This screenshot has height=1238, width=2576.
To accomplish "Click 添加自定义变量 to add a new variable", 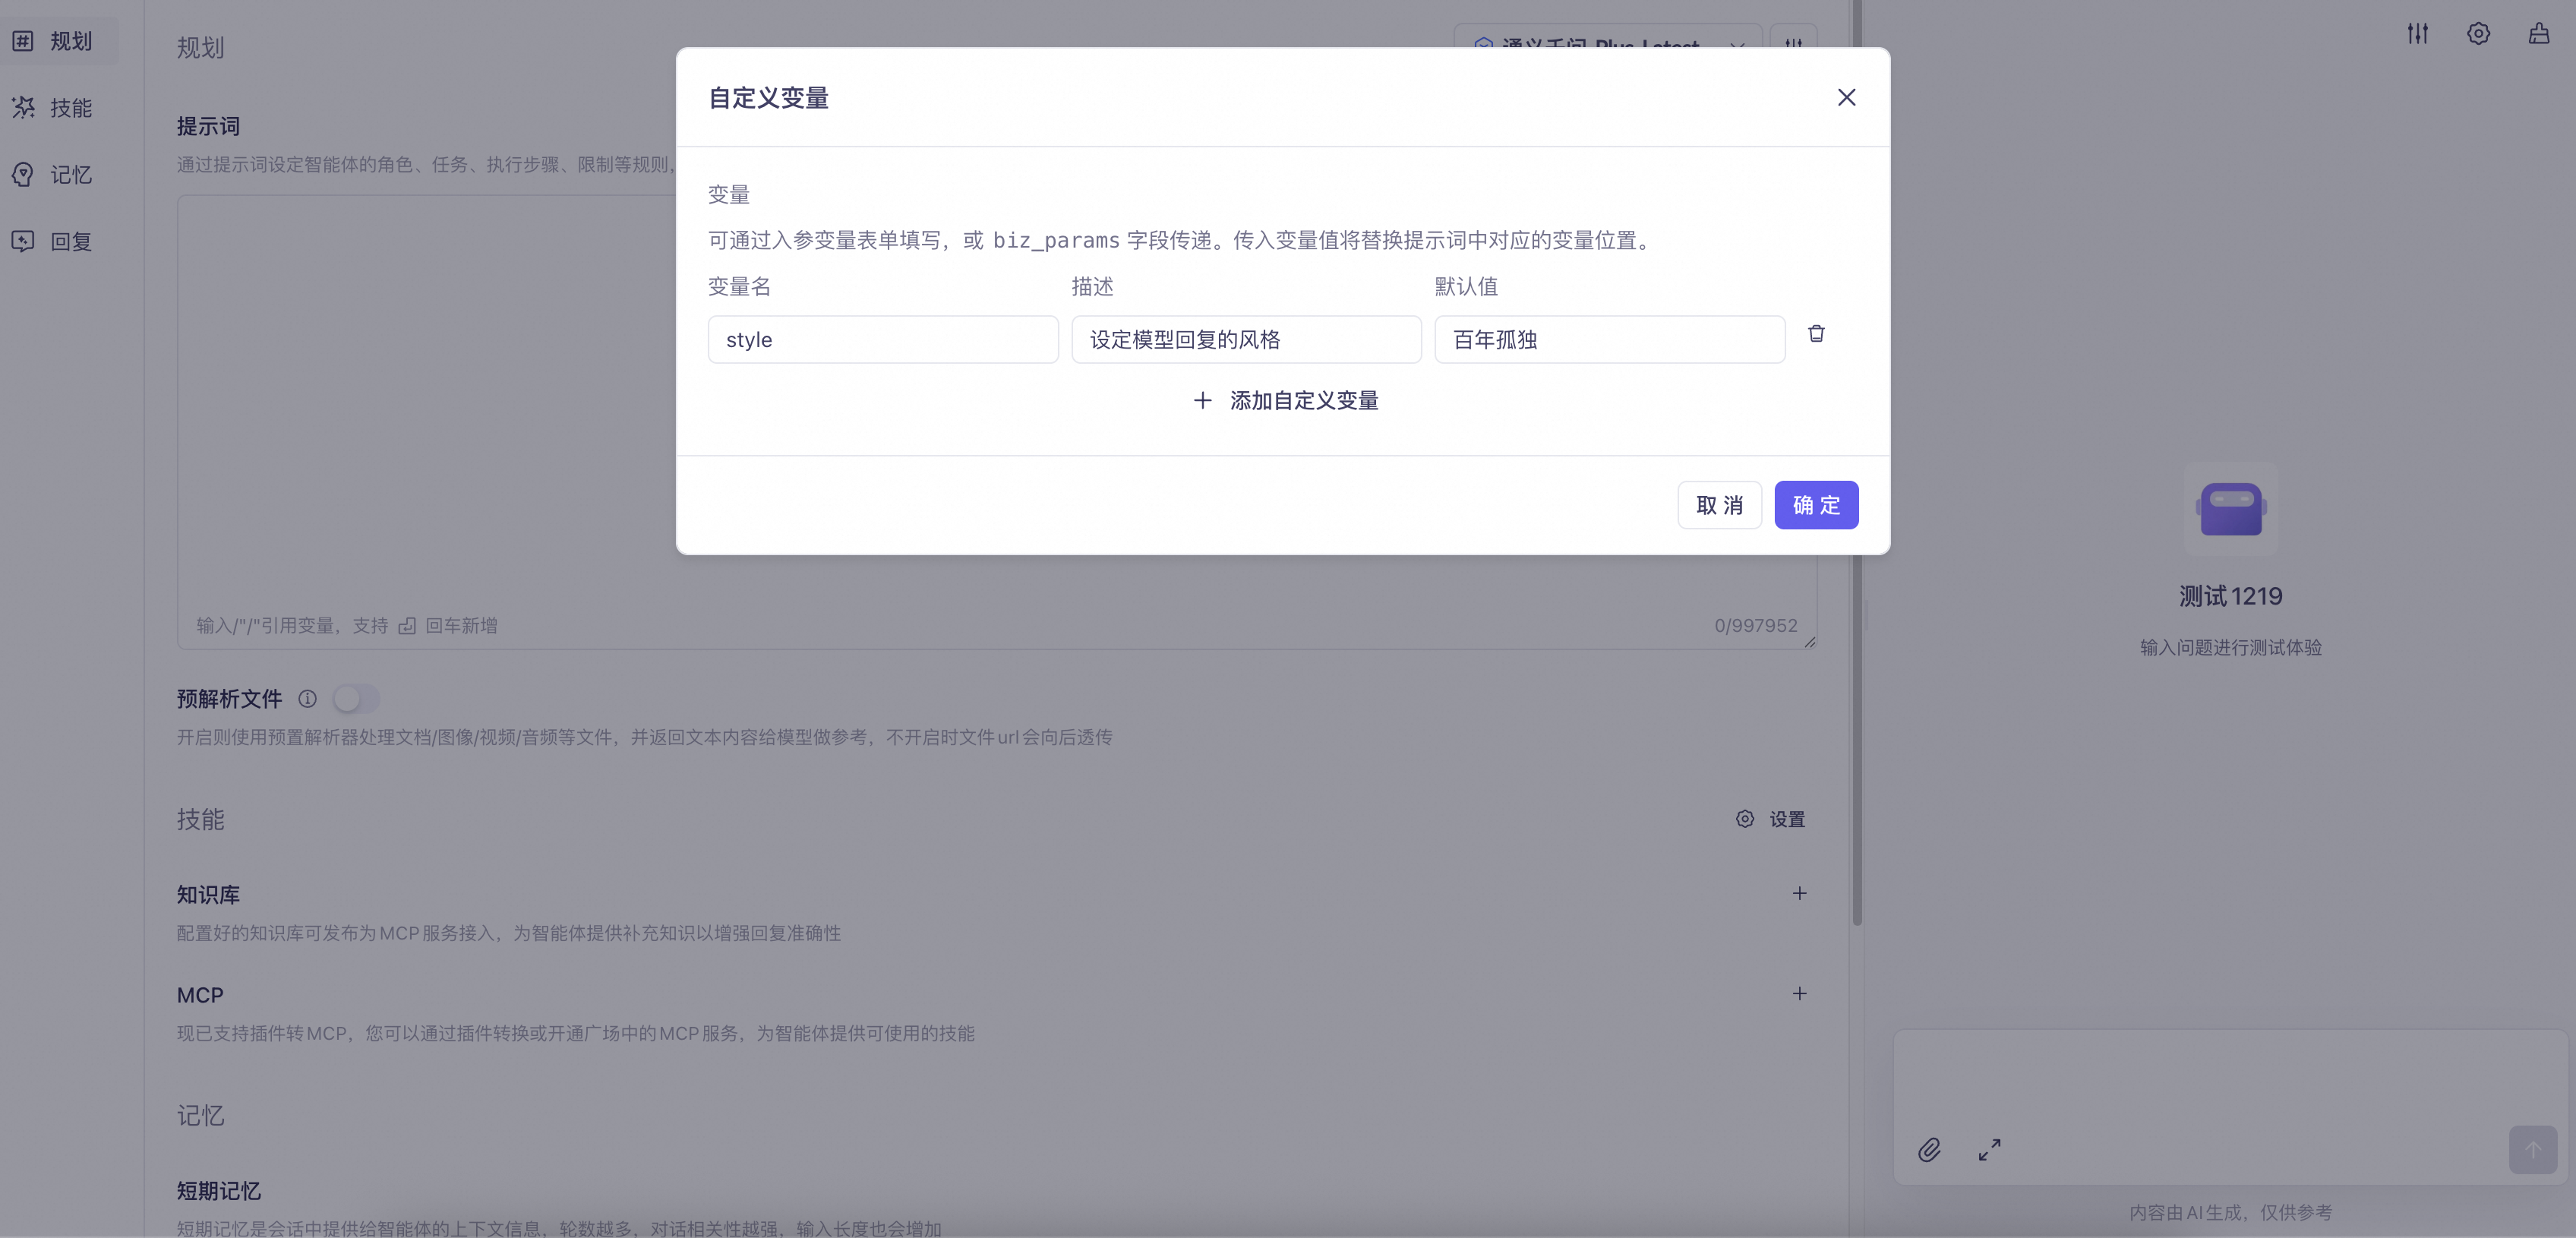I will coord(1284,400).
